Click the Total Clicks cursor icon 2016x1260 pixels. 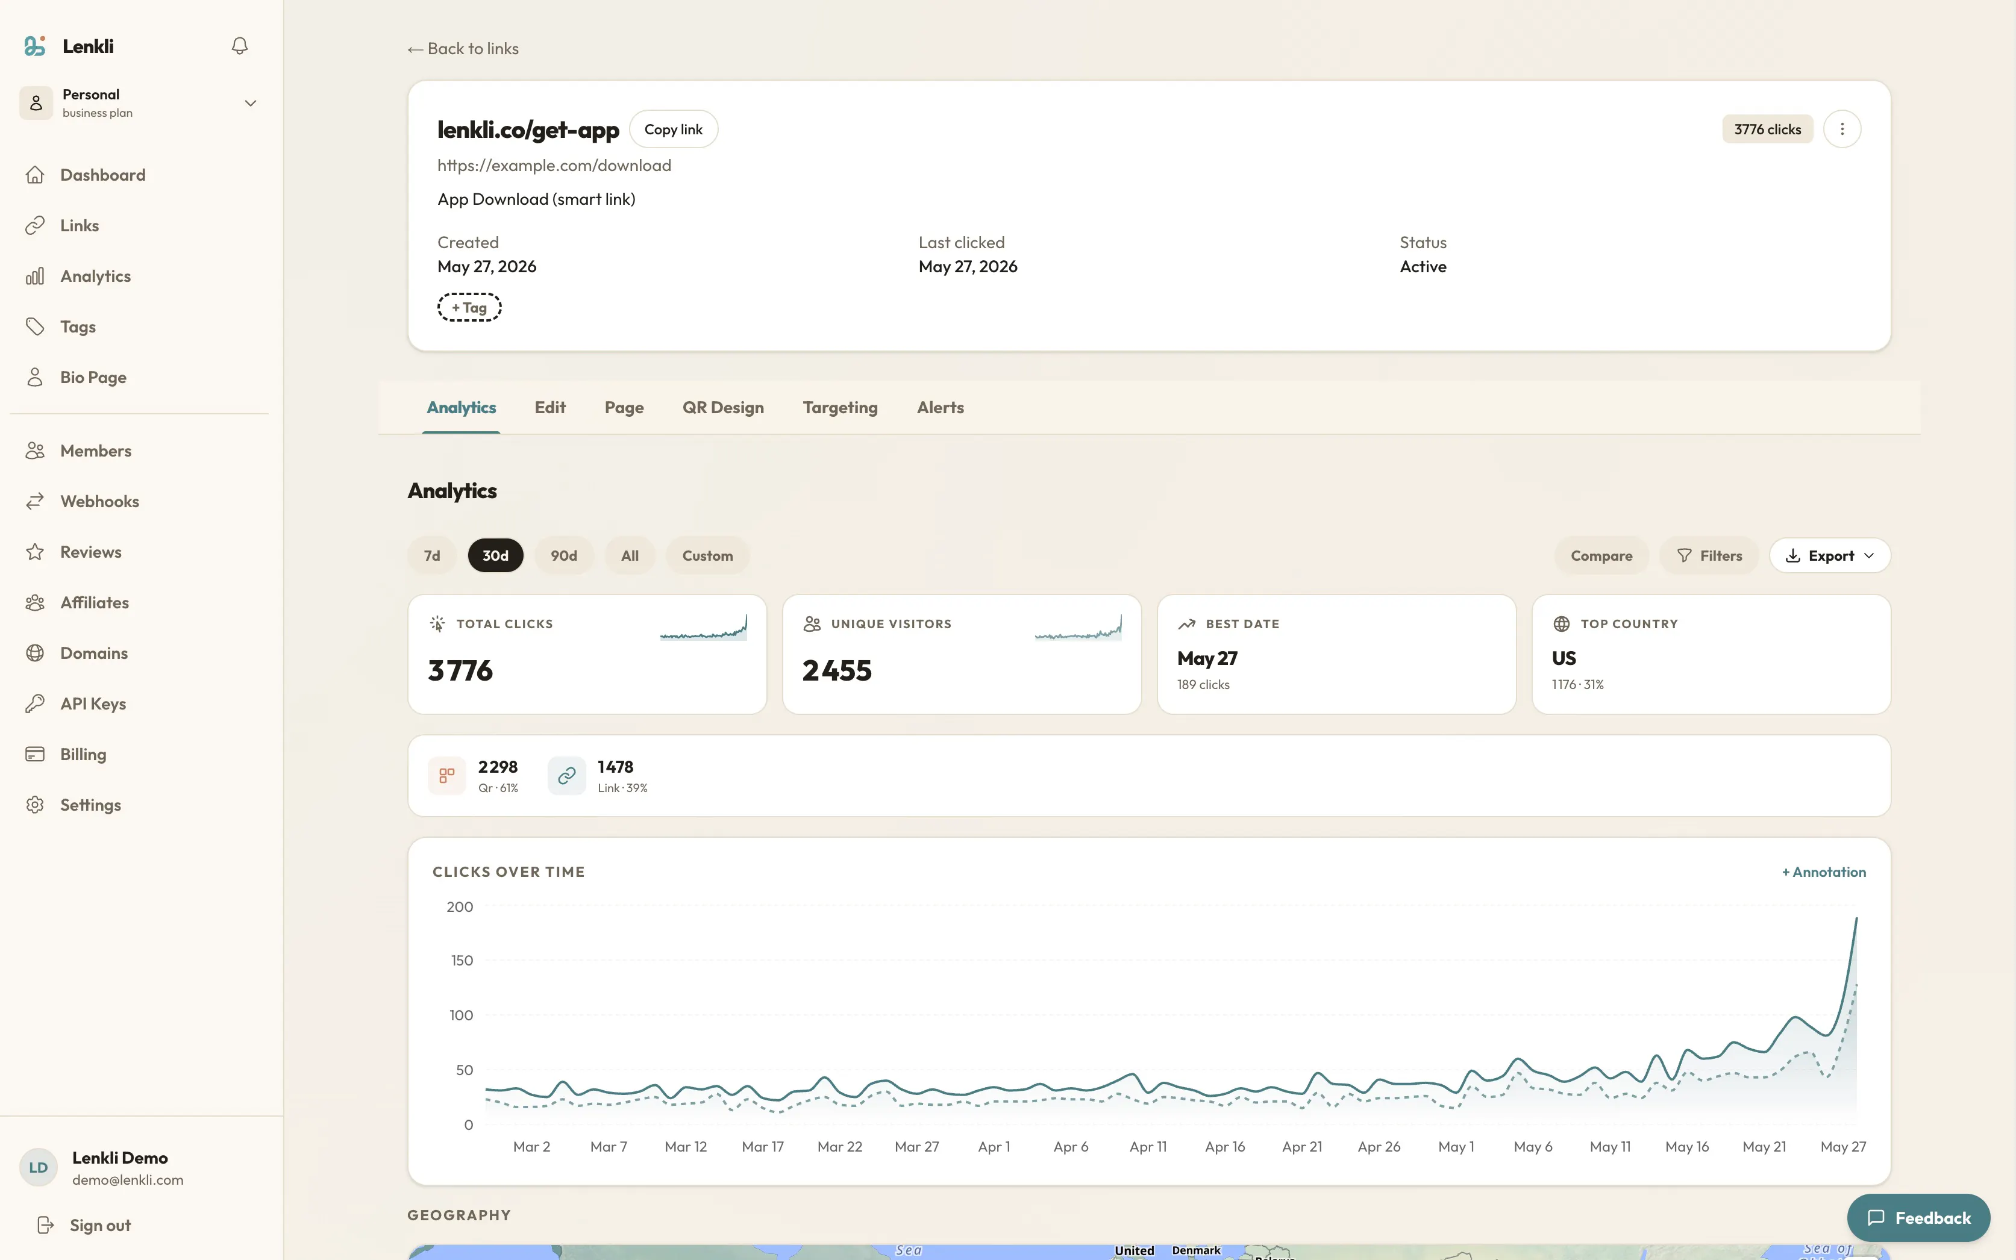click(x=437, y=624)
